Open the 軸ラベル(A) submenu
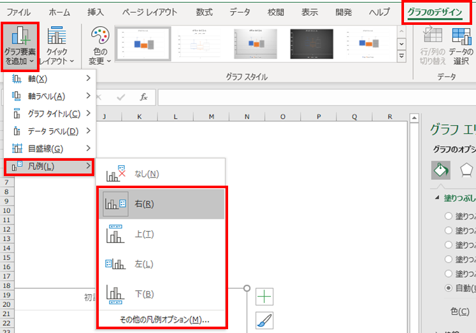The width and height of the screenshot is (476, 333). (50, 96)
